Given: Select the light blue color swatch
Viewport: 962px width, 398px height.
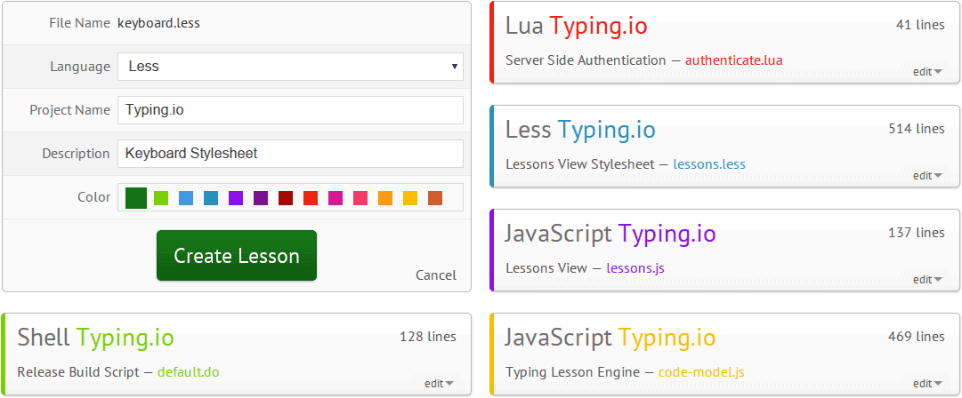Looking at the screenshot, I should coord(186,198).
